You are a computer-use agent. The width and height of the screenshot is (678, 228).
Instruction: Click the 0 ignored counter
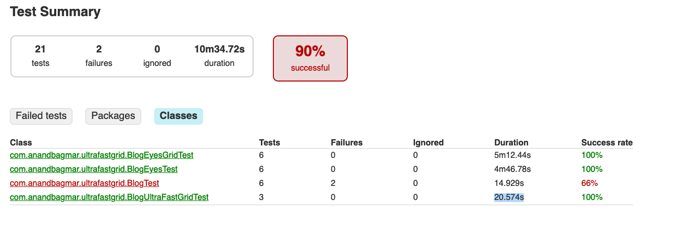tap(157, 56)
